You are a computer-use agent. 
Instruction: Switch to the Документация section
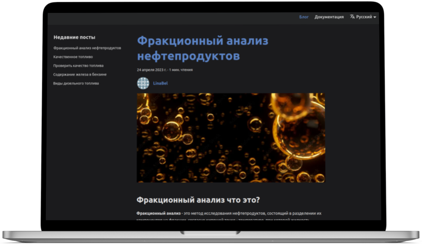point(329,17)
